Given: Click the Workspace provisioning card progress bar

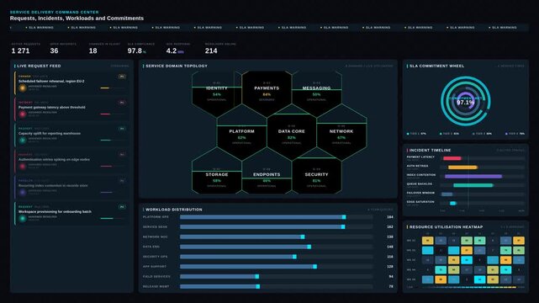Looking at the screenshot, I should (113, 218).
